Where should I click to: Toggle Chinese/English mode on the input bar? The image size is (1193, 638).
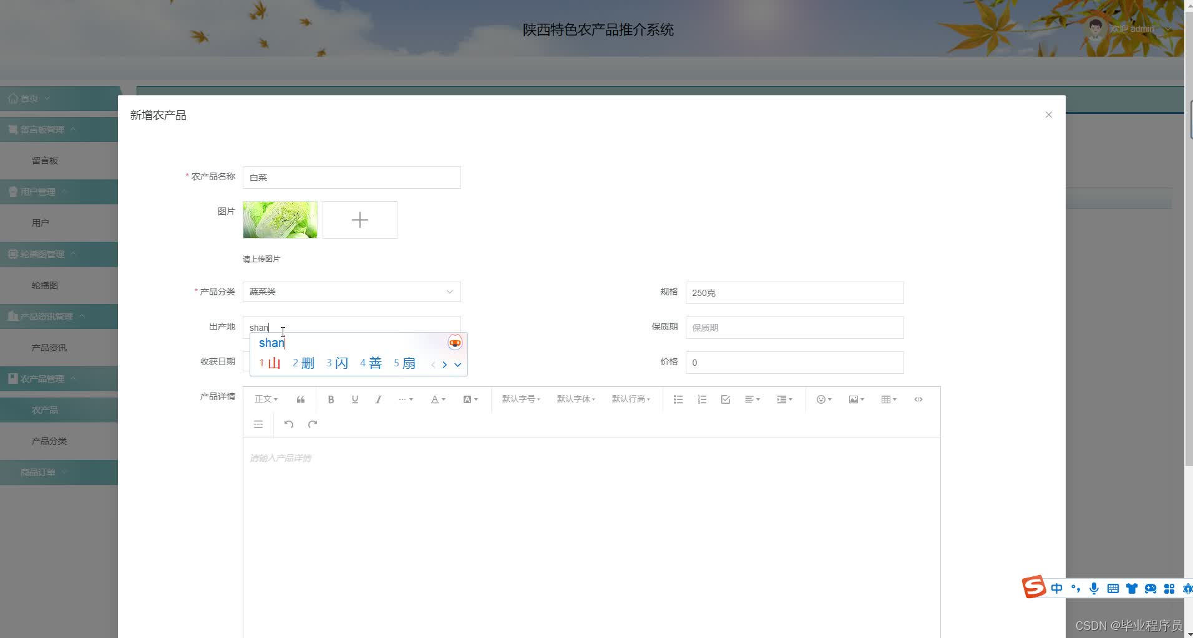[x=1056, y=588]
